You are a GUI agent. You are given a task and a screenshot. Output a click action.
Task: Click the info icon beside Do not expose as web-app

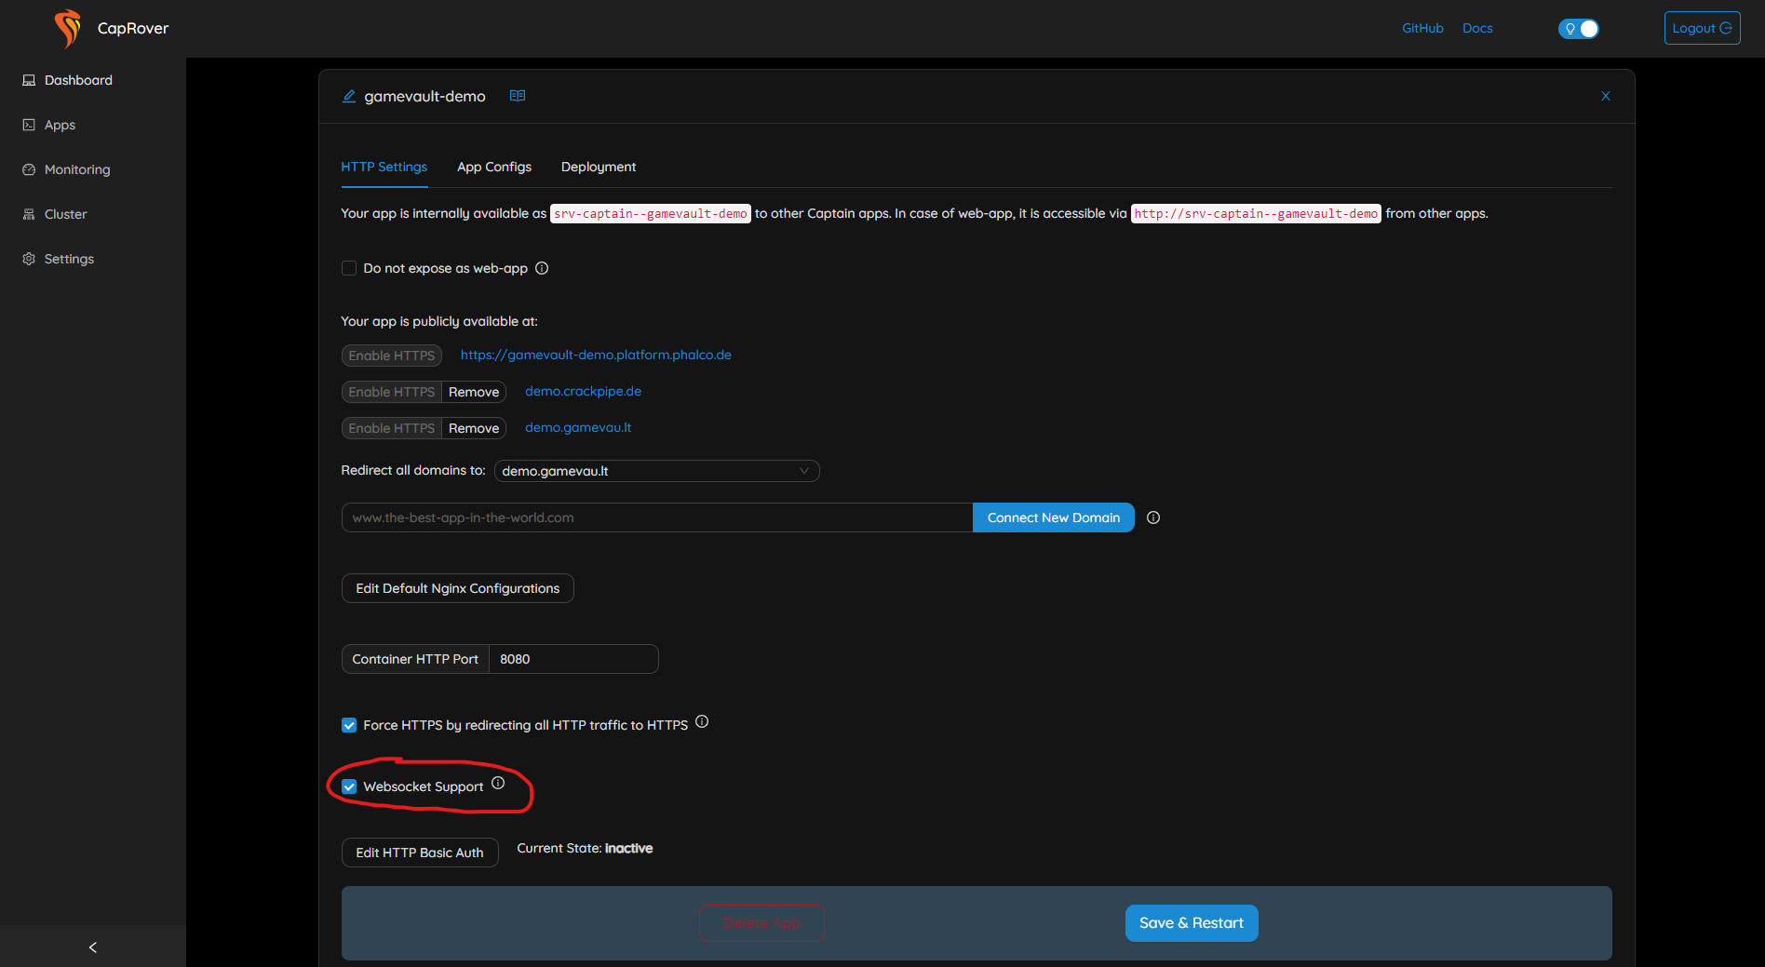click(542, 268)
